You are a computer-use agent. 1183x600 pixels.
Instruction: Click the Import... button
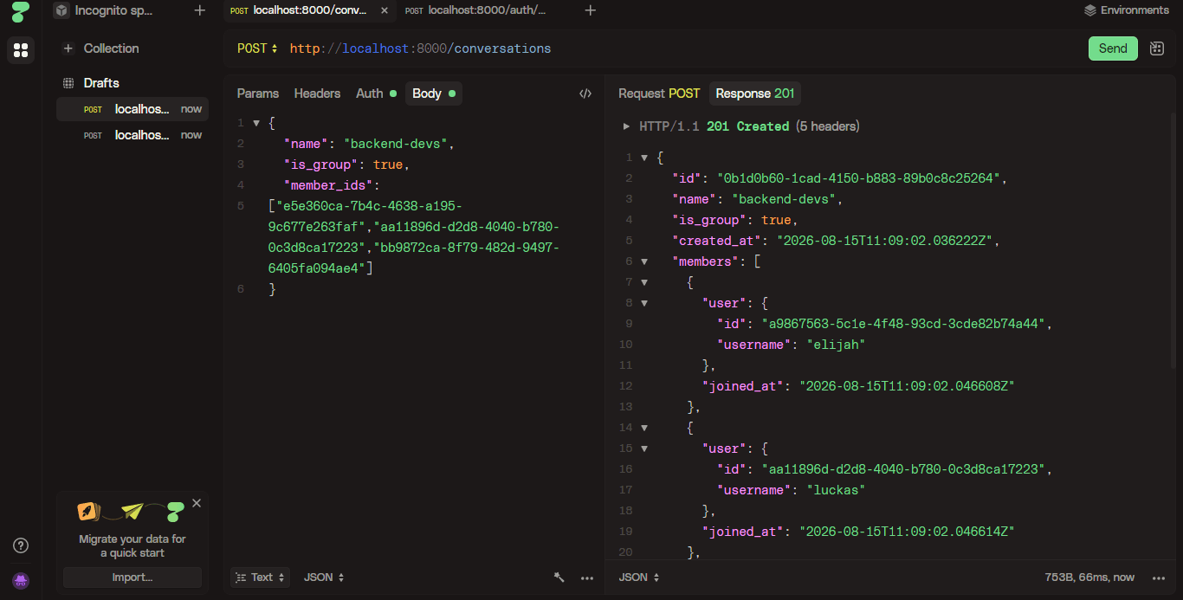point(133,577)
